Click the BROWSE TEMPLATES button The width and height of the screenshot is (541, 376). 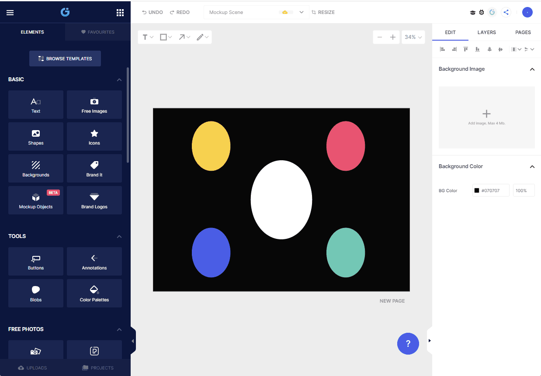(x=65, y=59)
